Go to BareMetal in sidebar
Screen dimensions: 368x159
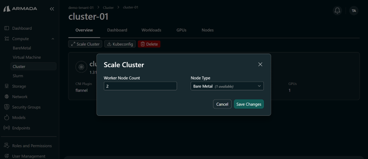[x=22, y=48]
